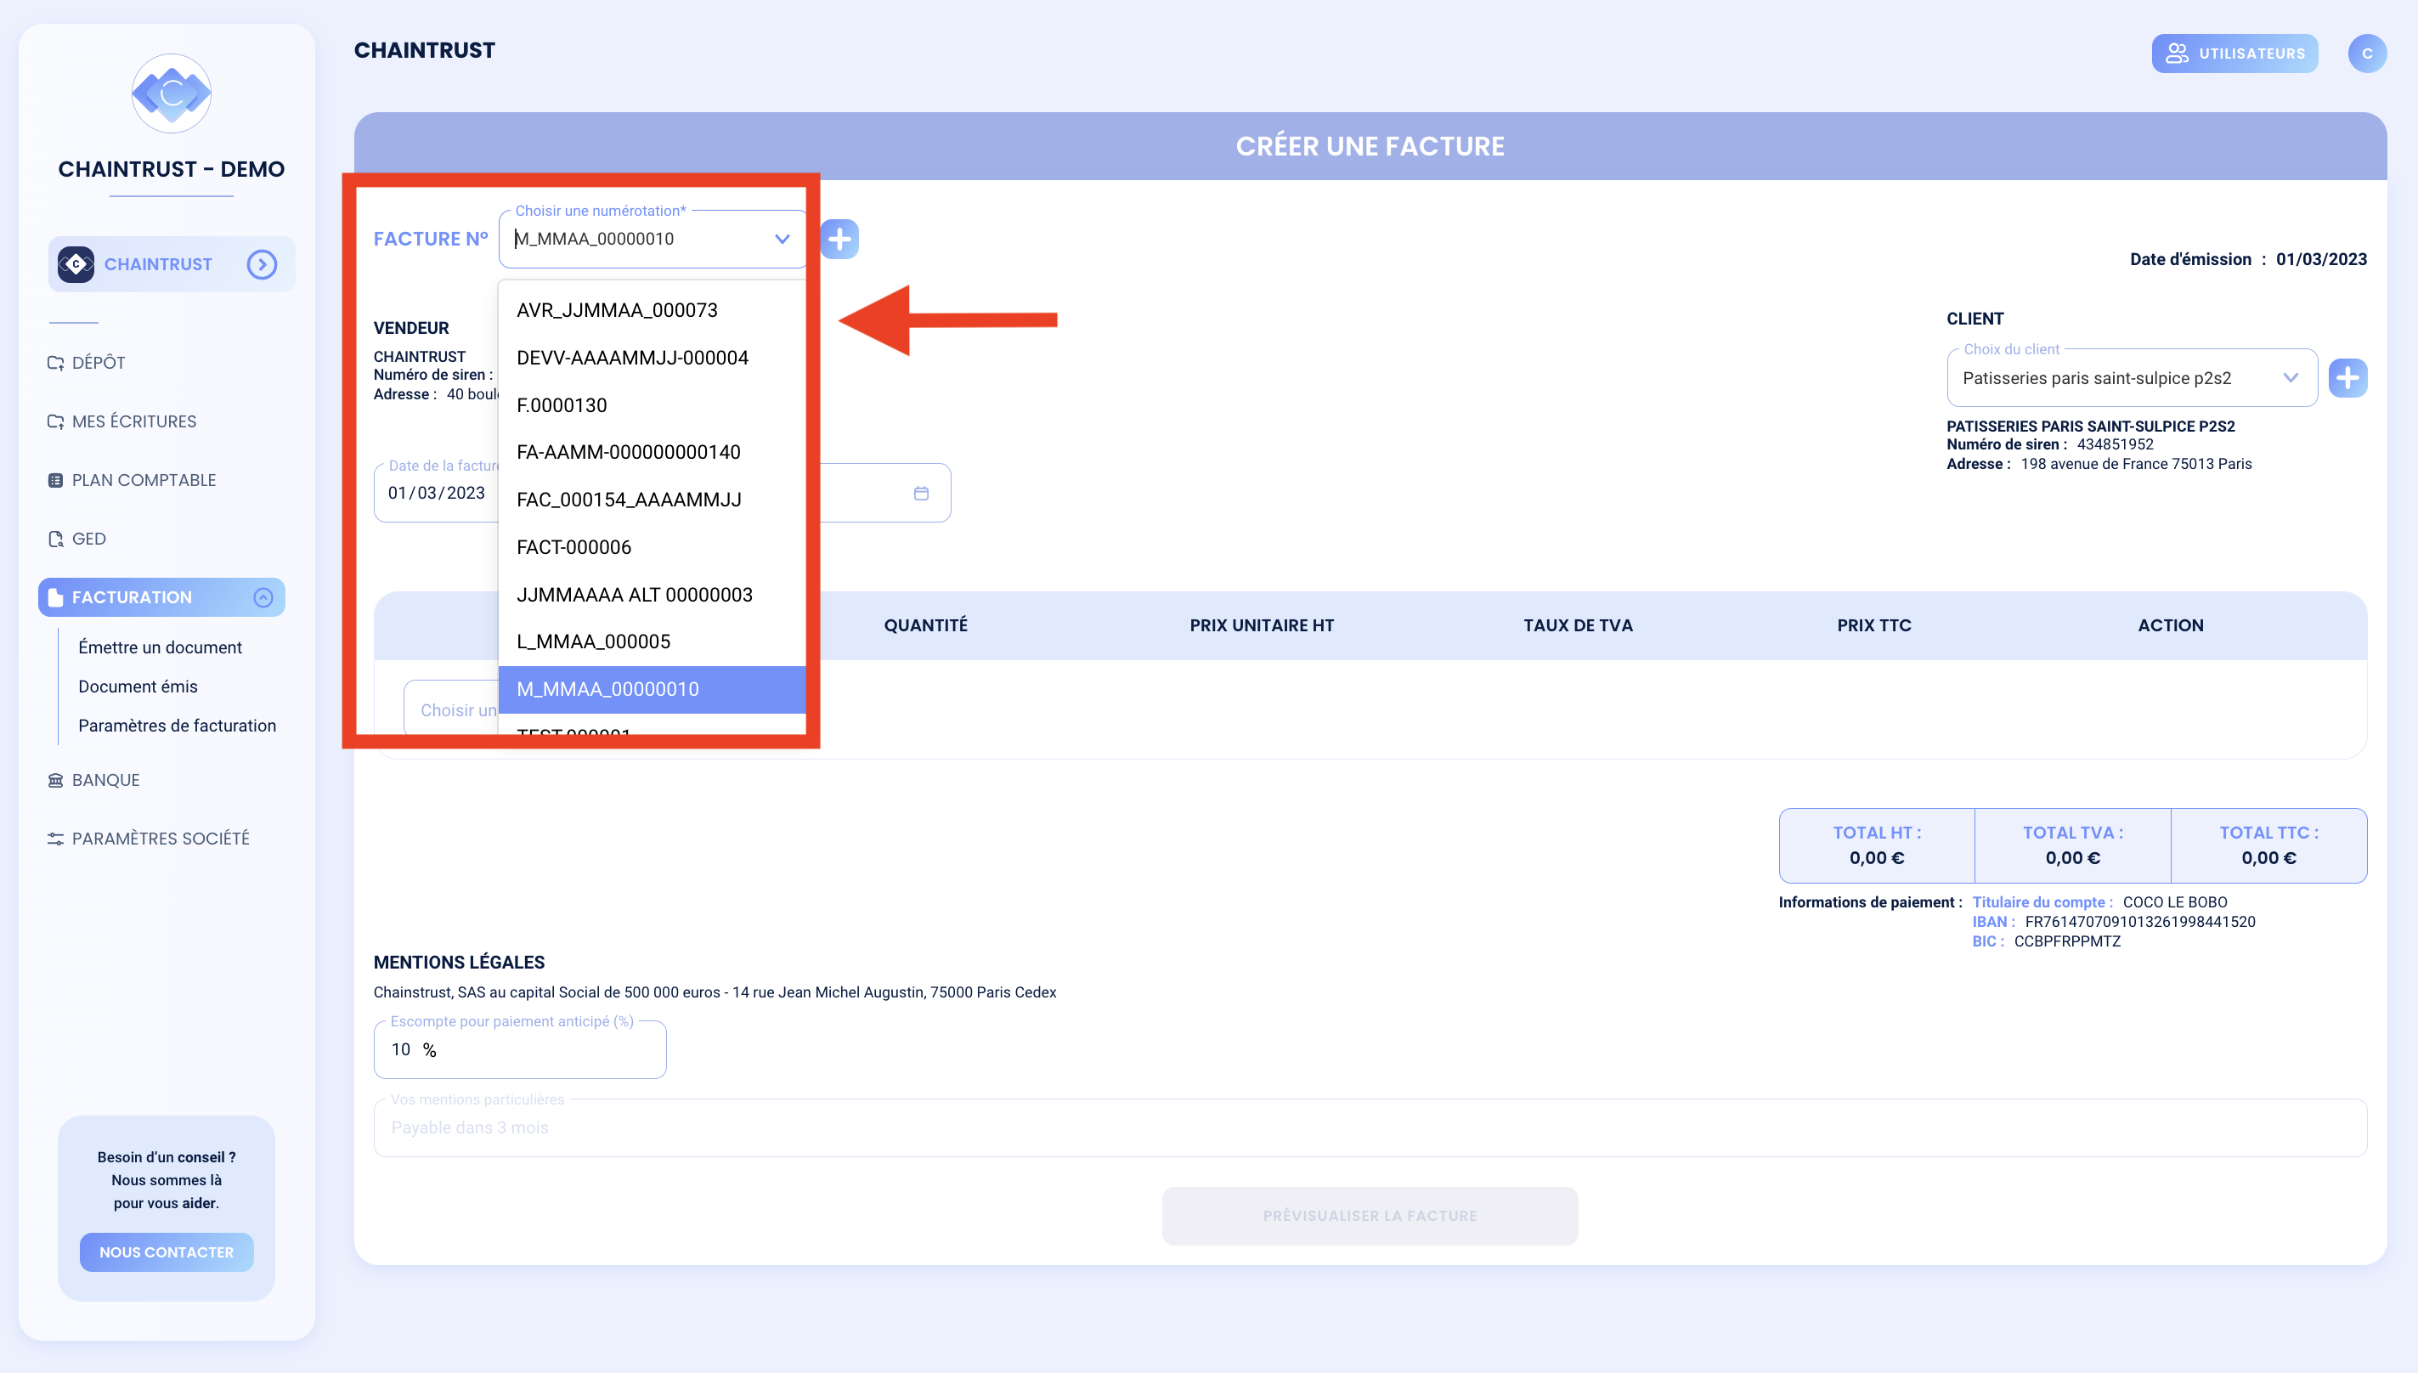This screenshot has width=2418, height=1373.
Task: Click the TAUX DE TVA column header
Action: [x=1578, y=625]
